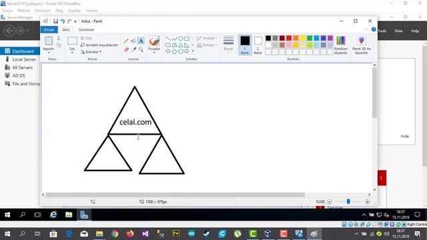Collapse the Paint ribbon chevron
The width and height of the screenshot is (427, 240).
tap(367, 29)
